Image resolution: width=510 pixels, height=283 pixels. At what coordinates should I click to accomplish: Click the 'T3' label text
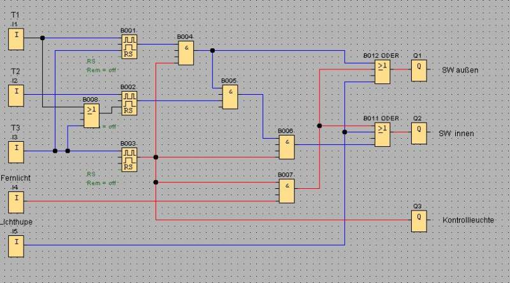click(15, 128)
